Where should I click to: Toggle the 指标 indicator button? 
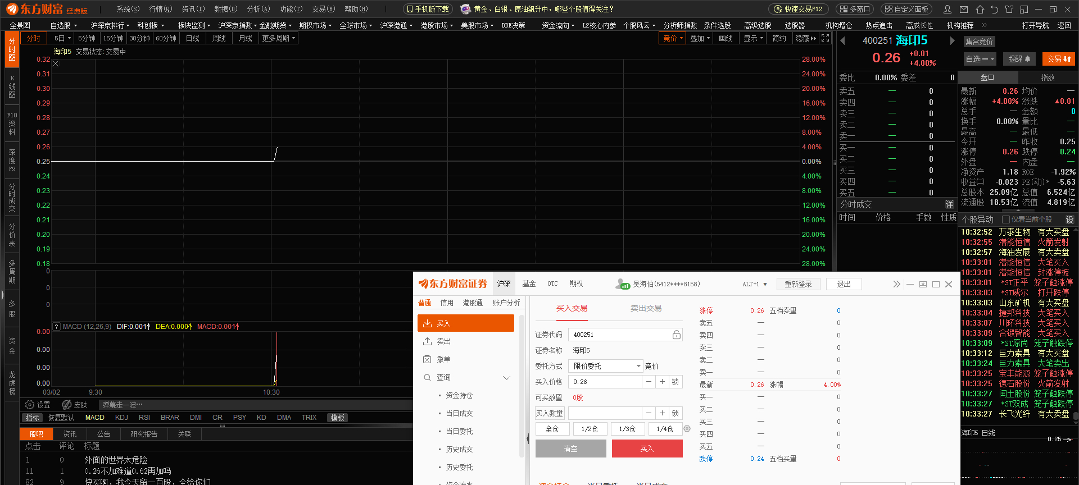tap(33, 418)
